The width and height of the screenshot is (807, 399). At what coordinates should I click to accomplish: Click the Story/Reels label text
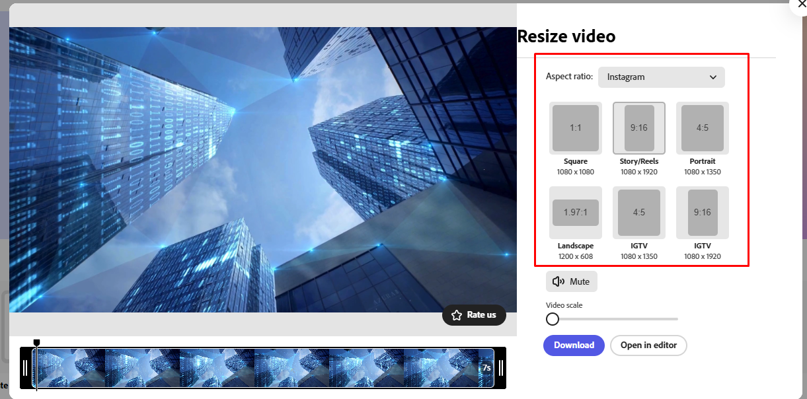click(639, 161)
